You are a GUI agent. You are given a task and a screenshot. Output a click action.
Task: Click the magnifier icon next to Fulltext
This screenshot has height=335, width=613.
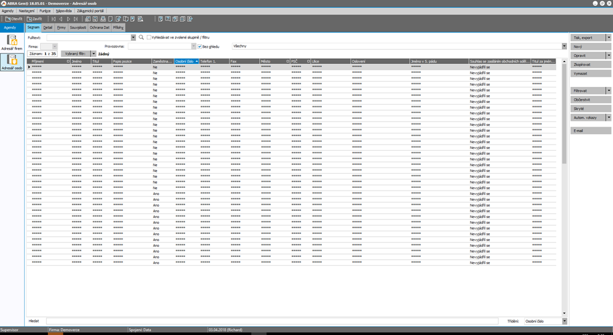pos(141,37)
